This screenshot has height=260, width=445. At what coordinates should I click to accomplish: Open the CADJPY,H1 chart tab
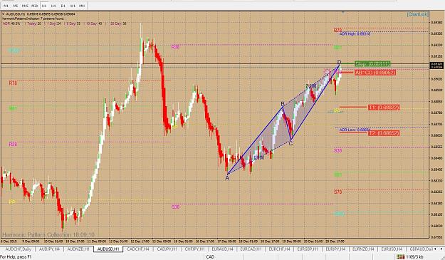tap(167, 249)
